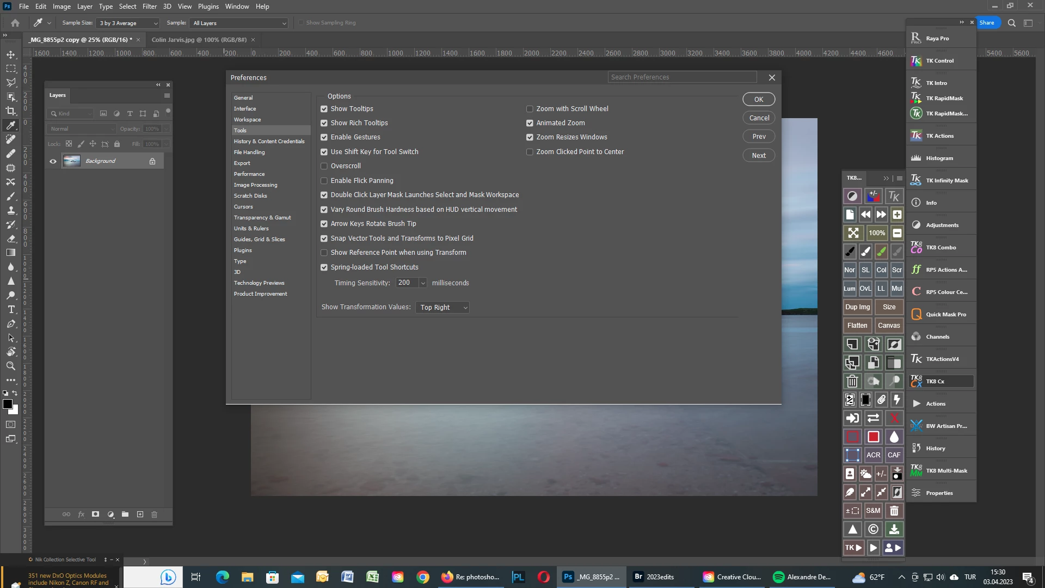Image resolution: width=1045 pixels, height=588 pixels.
Task: Click the Next button in Preferences
Action: [759, 156]
